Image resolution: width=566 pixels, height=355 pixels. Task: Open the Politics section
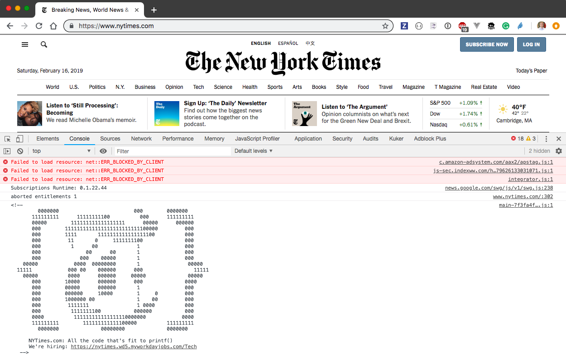click(x=97, y=87)
